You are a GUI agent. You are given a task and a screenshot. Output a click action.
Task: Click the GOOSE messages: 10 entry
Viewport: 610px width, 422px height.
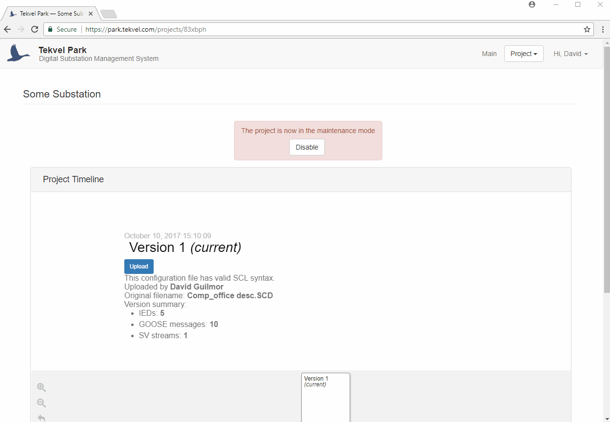point(178,324)
